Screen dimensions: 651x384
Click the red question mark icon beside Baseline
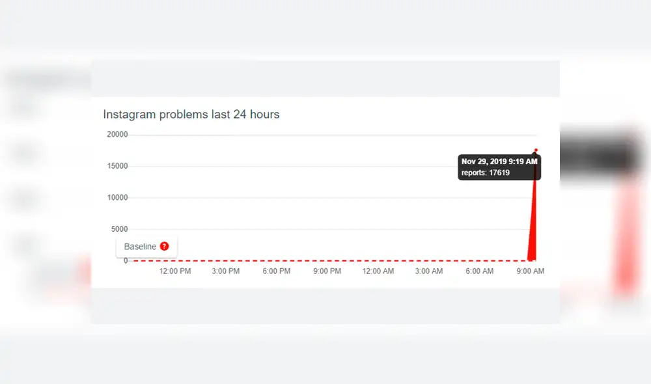pos(164,247)
